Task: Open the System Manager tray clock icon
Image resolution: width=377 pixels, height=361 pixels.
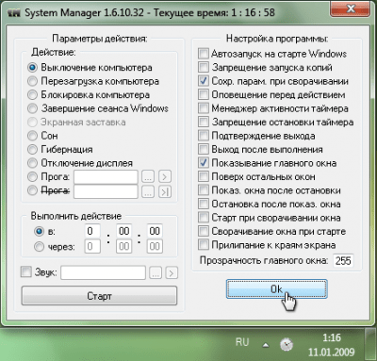Action: (x=287, y=345)
